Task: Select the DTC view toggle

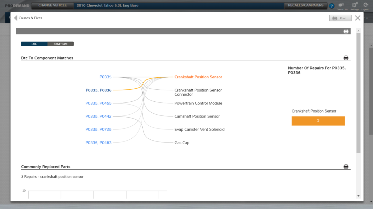Action: point(34,44)
